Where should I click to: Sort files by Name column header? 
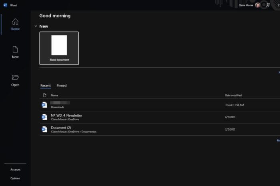click(x=54, y=96)
